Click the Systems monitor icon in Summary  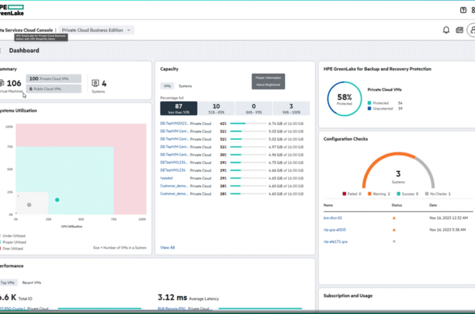(x=95, y=83)
